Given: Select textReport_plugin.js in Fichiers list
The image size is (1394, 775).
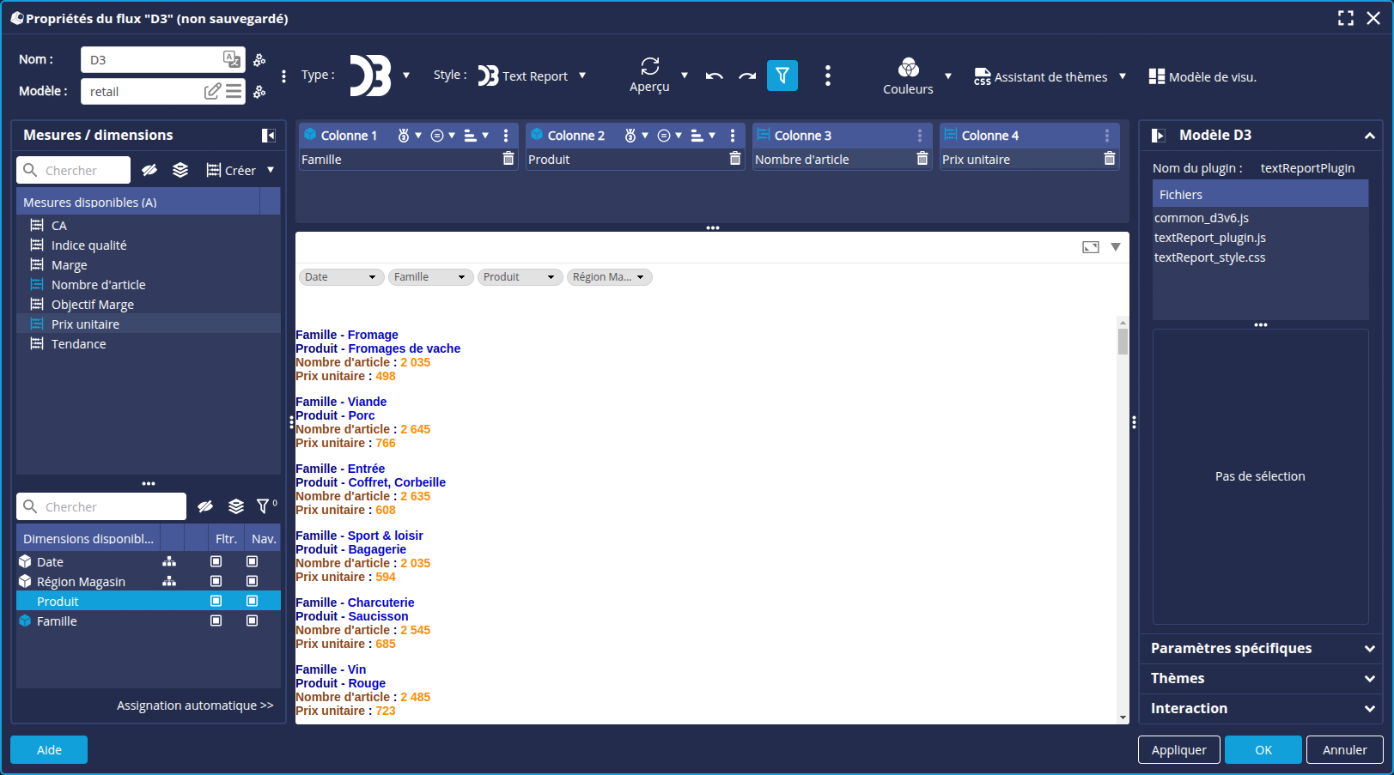Looking at the screenshot, I should [1209, 238].
